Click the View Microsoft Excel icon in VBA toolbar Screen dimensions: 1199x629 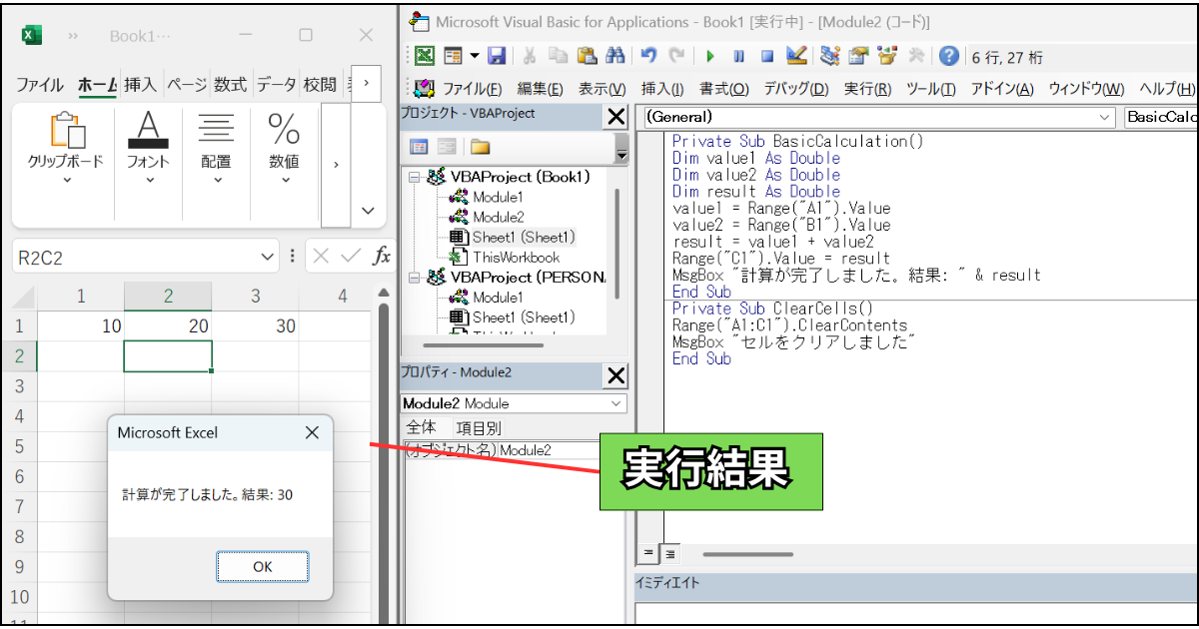(x=426, y=56)
